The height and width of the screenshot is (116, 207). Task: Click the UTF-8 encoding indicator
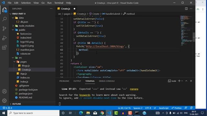[x=148, y=108]
